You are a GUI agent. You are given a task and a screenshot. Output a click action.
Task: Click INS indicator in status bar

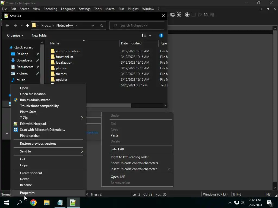(x=268, y=194)
